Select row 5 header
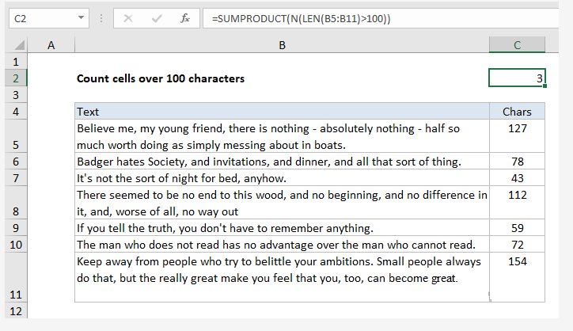 pyautogui.click(x=16, y=136)
